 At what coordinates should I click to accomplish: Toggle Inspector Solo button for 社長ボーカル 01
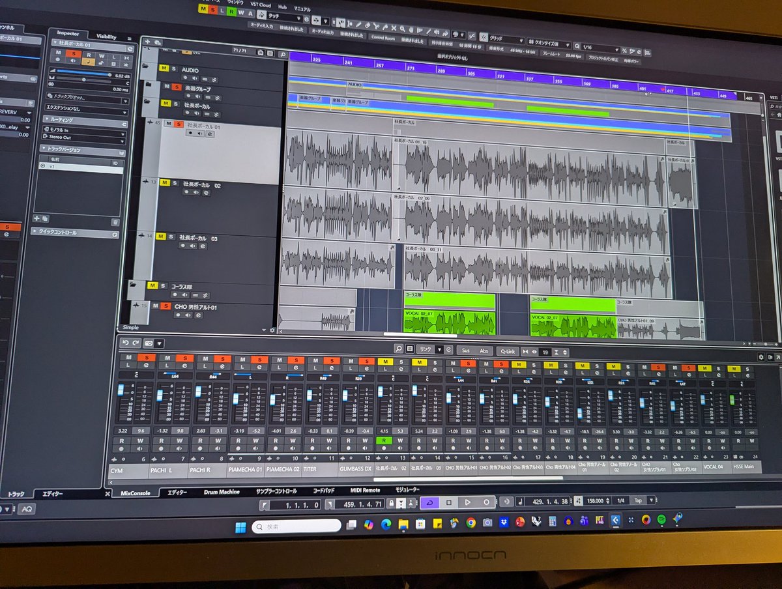click(74, 53)
